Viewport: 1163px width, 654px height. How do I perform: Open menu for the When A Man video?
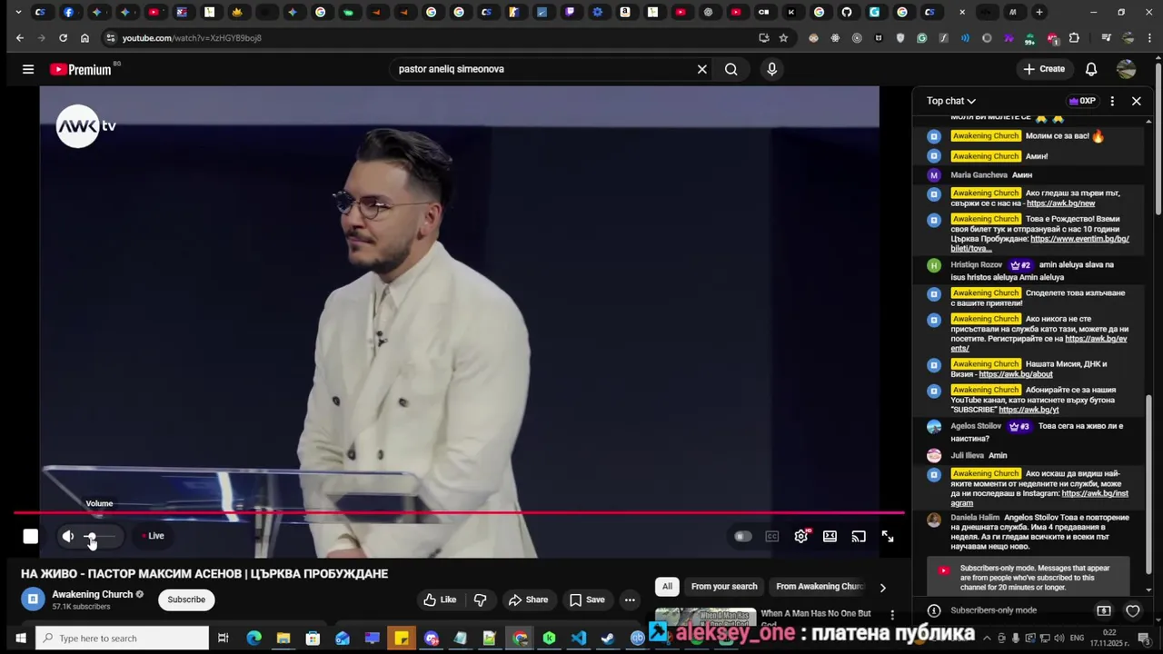pos(891,615)
